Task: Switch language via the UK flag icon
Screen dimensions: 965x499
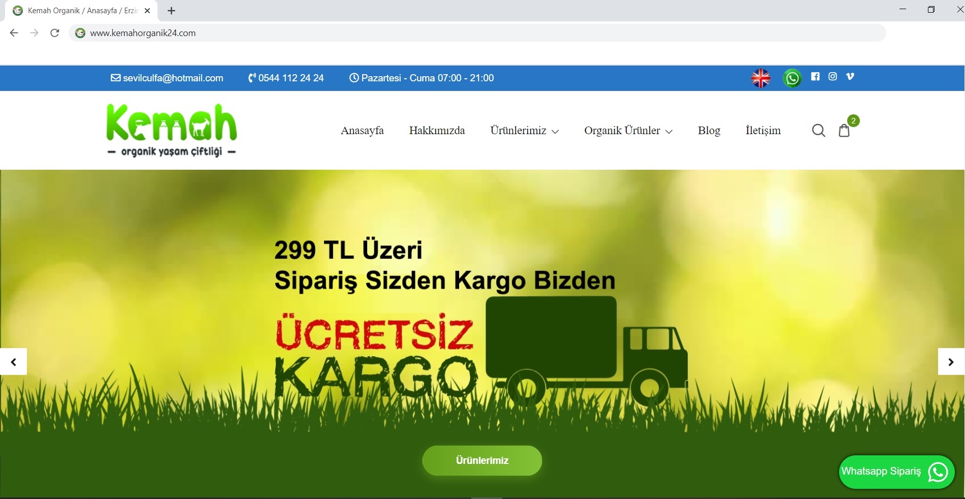Action: pos(760,78)
